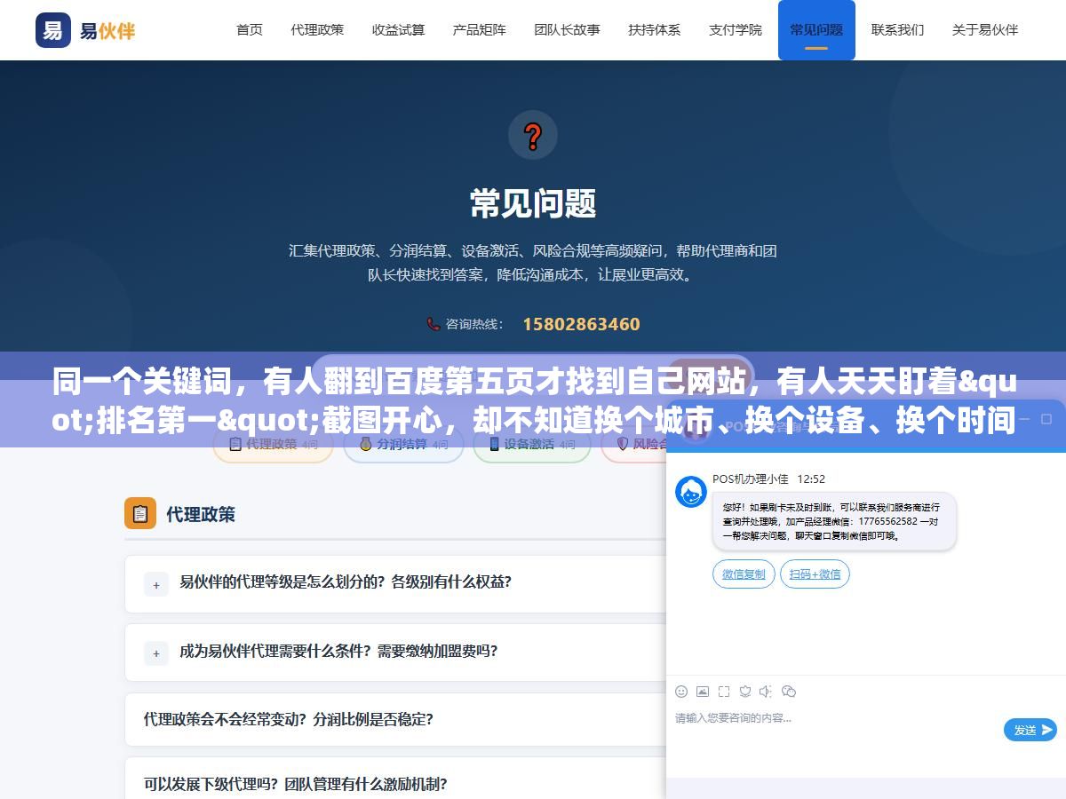1066x799 pixels.
Task: Open 扶持体系 navigation item
Action: point(655,30)
